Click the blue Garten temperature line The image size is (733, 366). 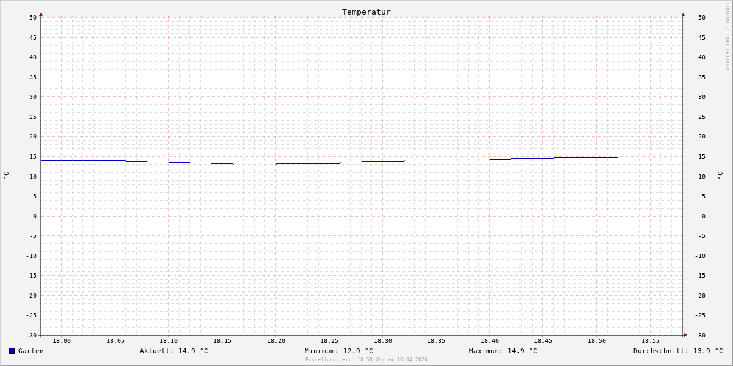pyautogui.click(x=362, y=161)
